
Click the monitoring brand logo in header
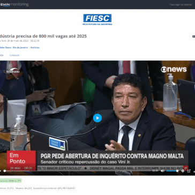pos(14,4)
